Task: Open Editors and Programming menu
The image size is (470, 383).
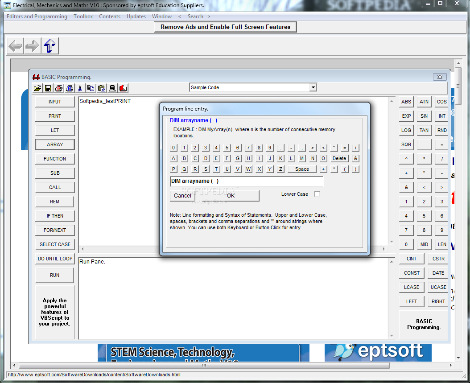Action: pos(37,16)
